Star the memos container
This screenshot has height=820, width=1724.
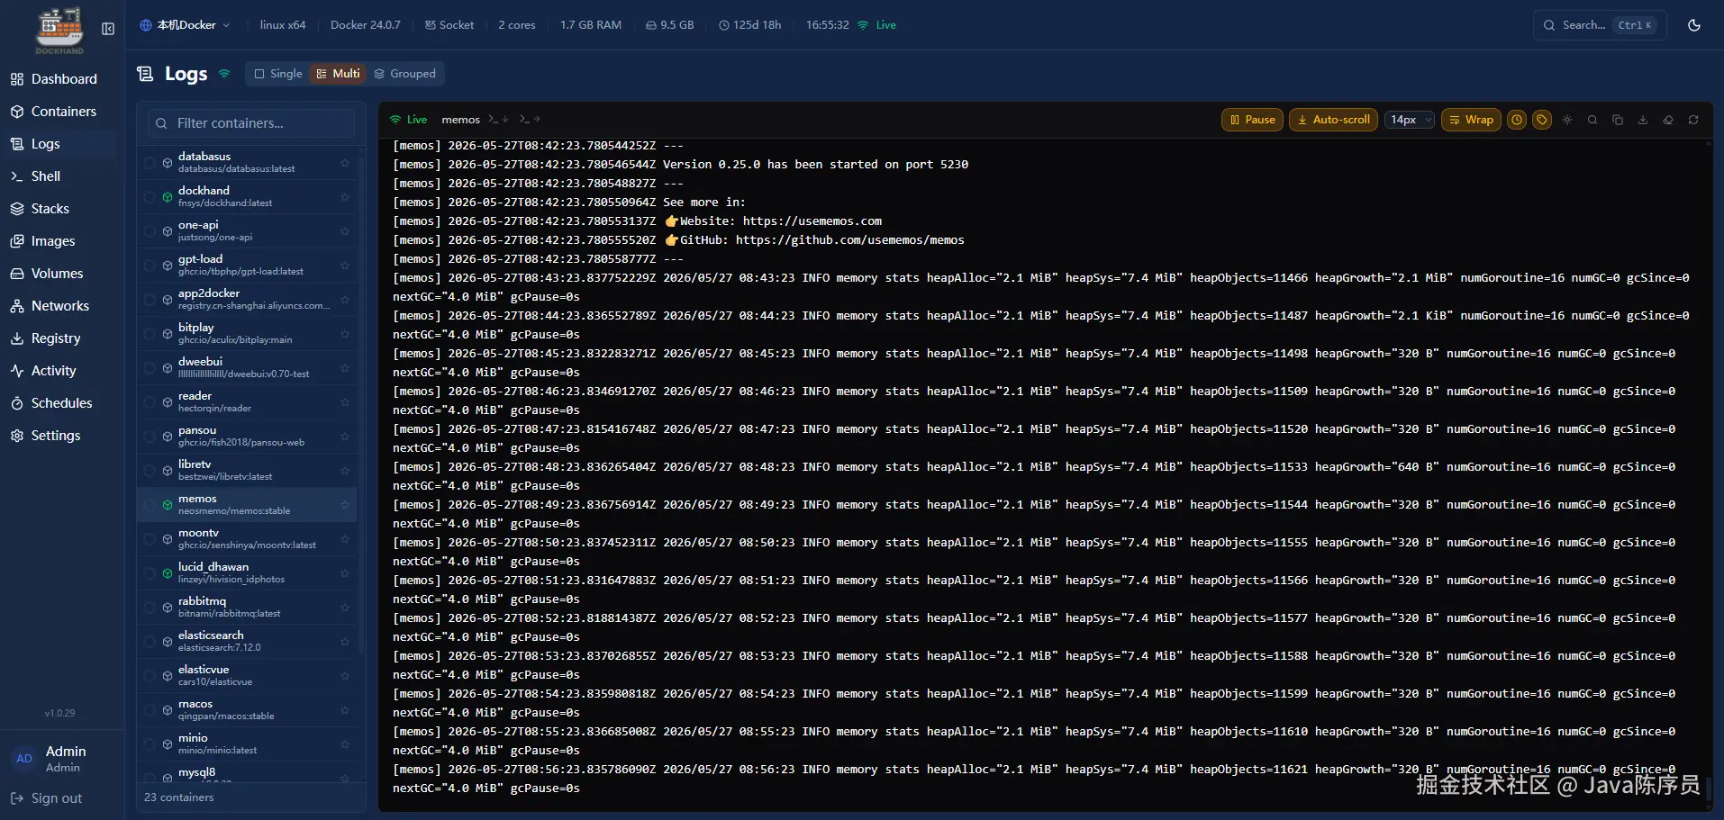pos(345,505)
